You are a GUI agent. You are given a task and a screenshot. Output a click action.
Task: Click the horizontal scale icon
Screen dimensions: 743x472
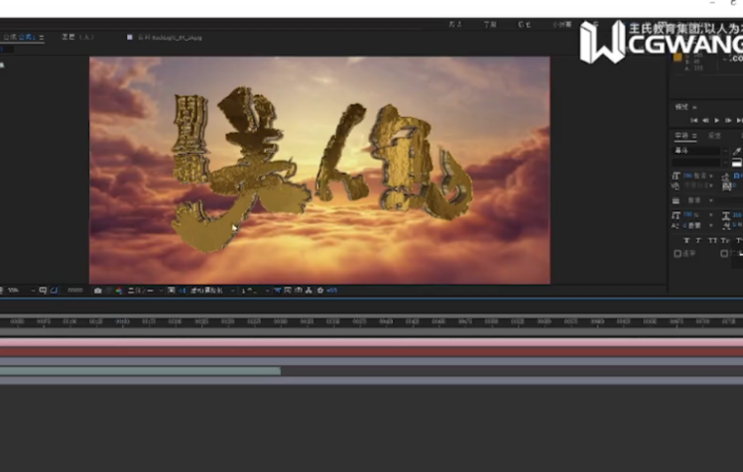click(726, 215)
